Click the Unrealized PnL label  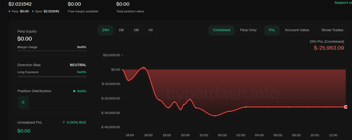point(30,122)
